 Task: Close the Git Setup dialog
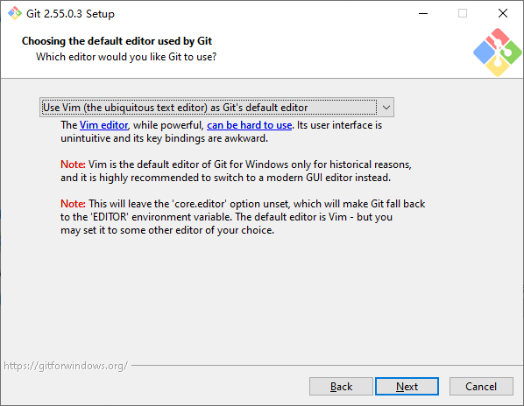pos(503,14)
